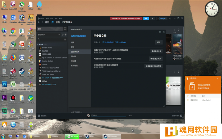Open Premiere Pr desktop shortcut
The width and height of the screenshot is (222, 139).
(x=4, y=100)
